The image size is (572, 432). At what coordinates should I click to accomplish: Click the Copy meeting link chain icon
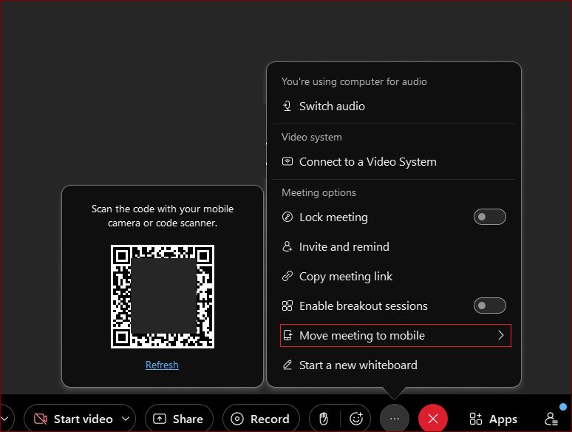click(x=287, y=276)
